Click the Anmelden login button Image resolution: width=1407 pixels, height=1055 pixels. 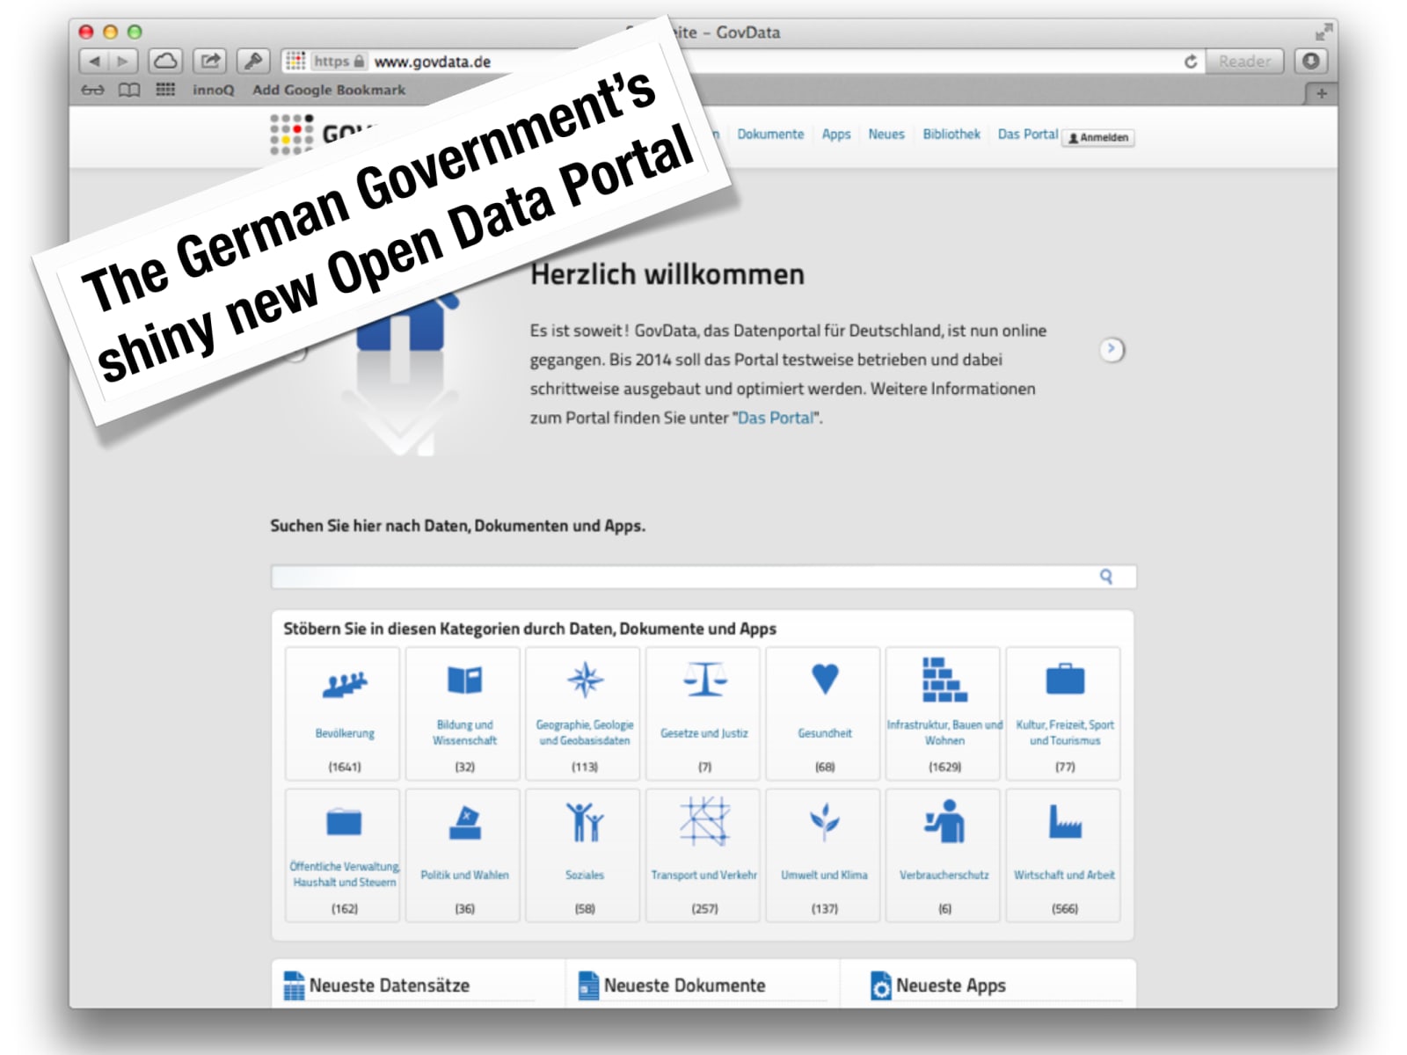1098,138
